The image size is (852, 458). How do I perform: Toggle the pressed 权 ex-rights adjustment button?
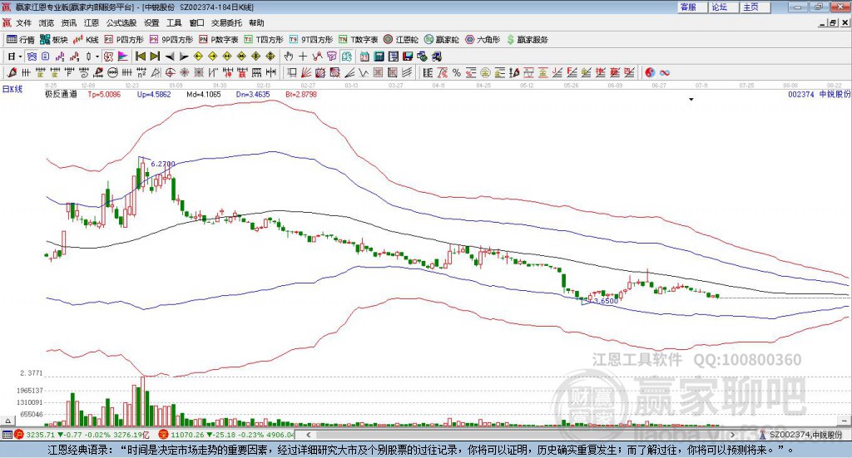(x=109, y=57)
